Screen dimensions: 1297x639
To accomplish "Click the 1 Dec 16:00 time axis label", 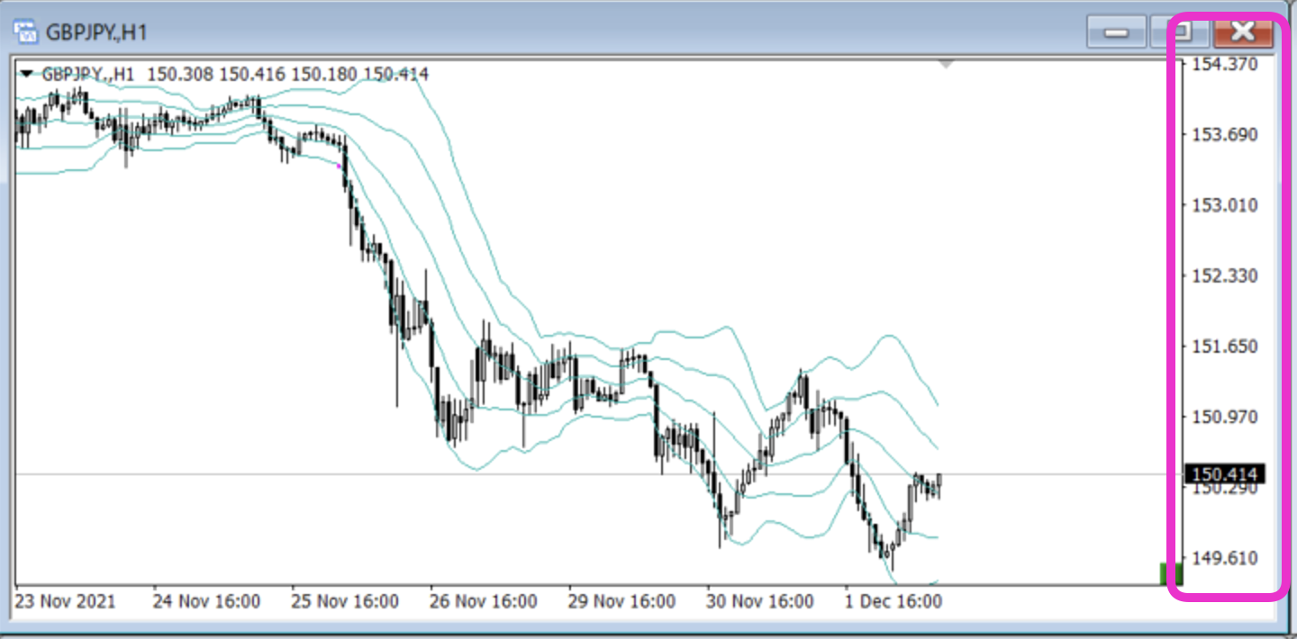I will click(893, 601).
